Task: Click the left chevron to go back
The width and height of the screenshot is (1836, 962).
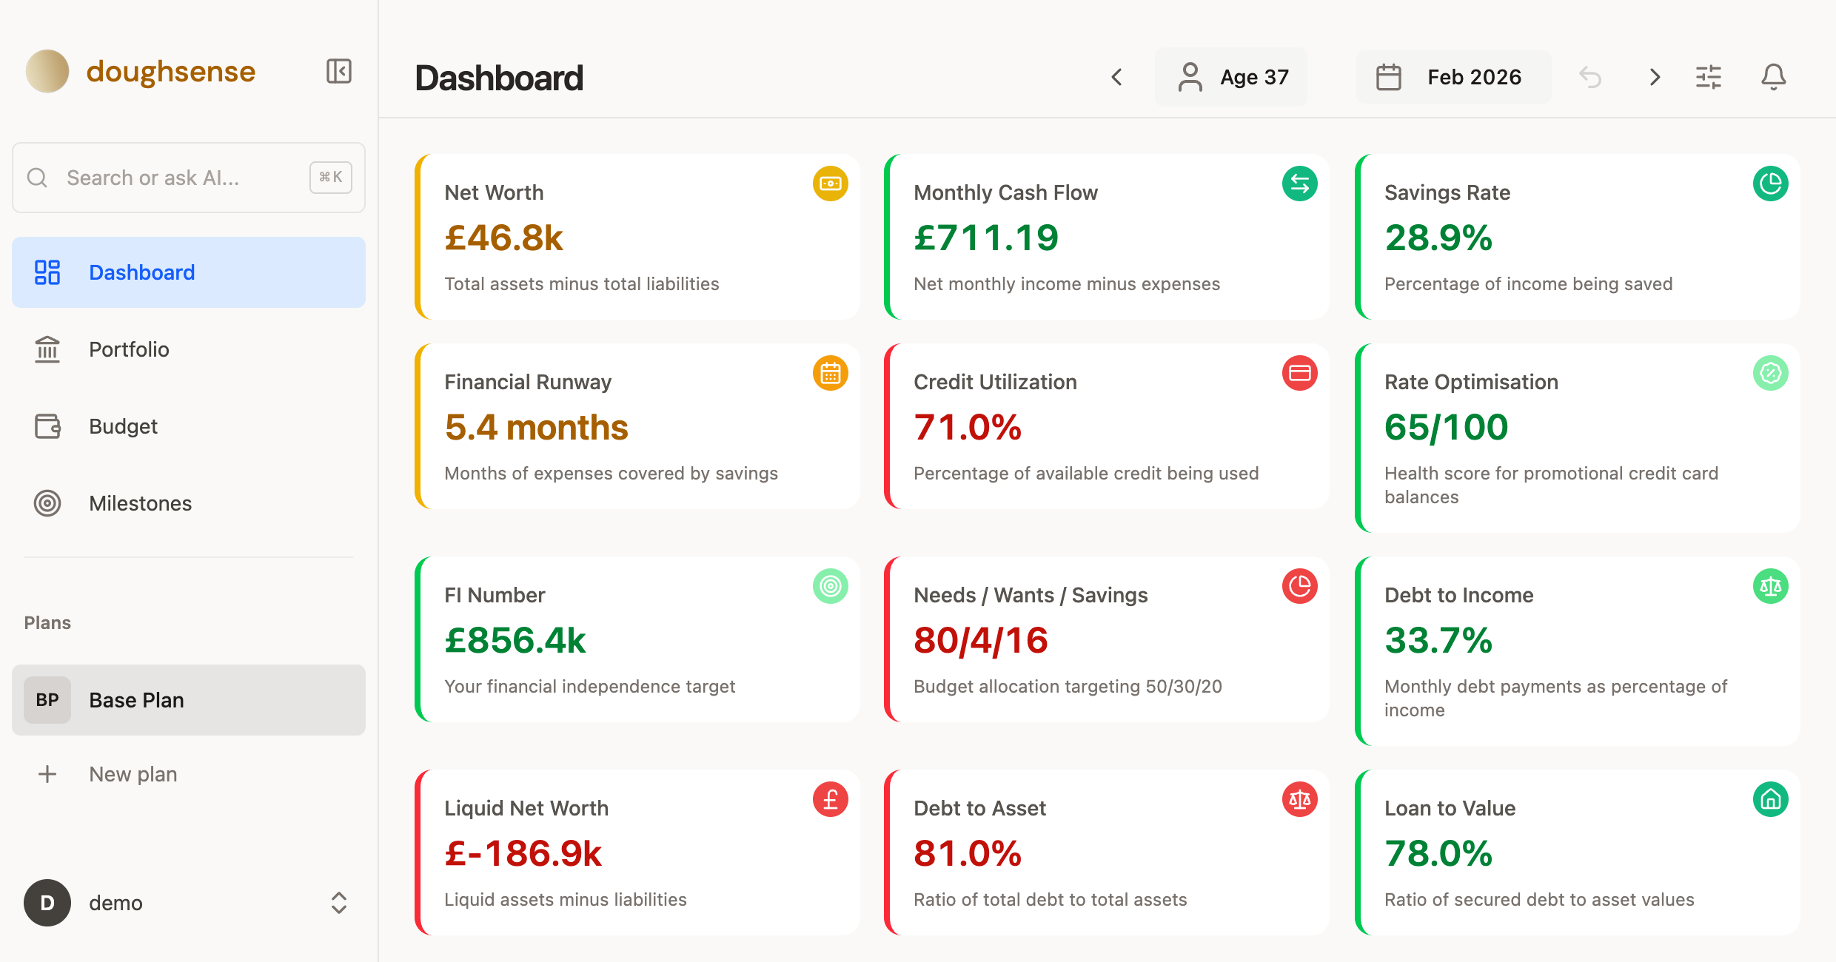Action: (x=1116, y=77)
